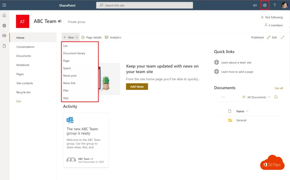The height and width of the screenshot is (180, 290).
Task: Click the Search this site box
Action: click(x=144, y=5)
